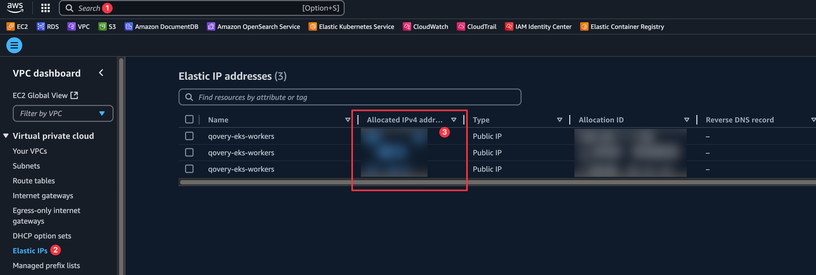Click the AWS logo home icon
Image resolution: width=816 pixels, height=275 pixels.
pyautogui.click(x=15, y=8)
